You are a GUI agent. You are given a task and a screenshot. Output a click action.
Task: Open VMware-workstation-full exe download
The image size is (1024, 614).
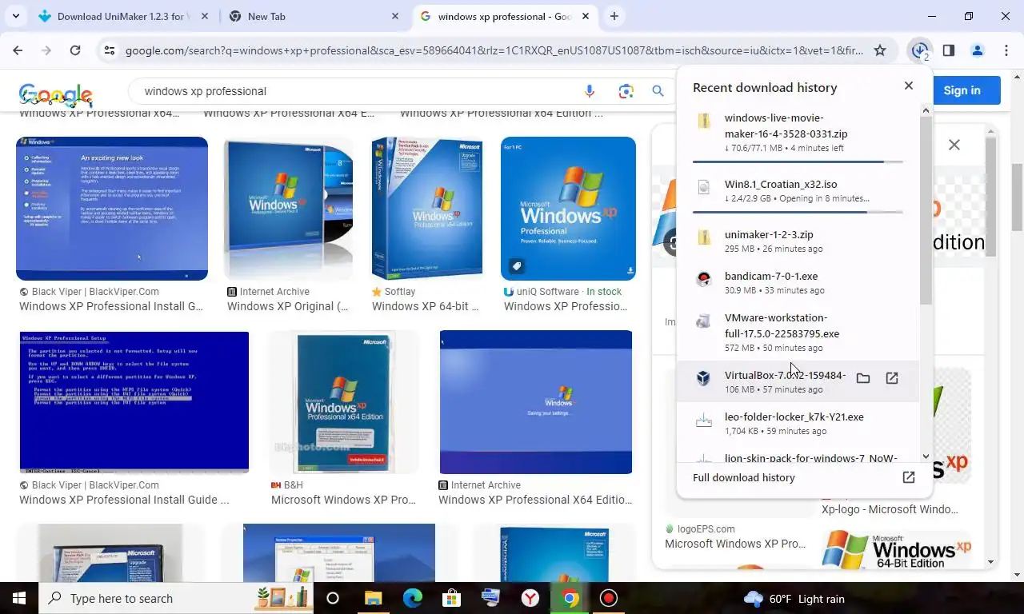[x=798, y=333]
